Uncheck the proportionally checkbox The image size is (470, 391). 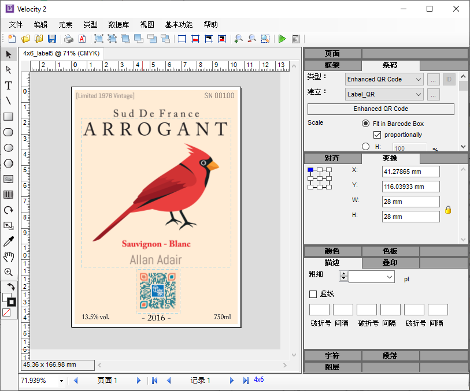(x=378, y=135)
